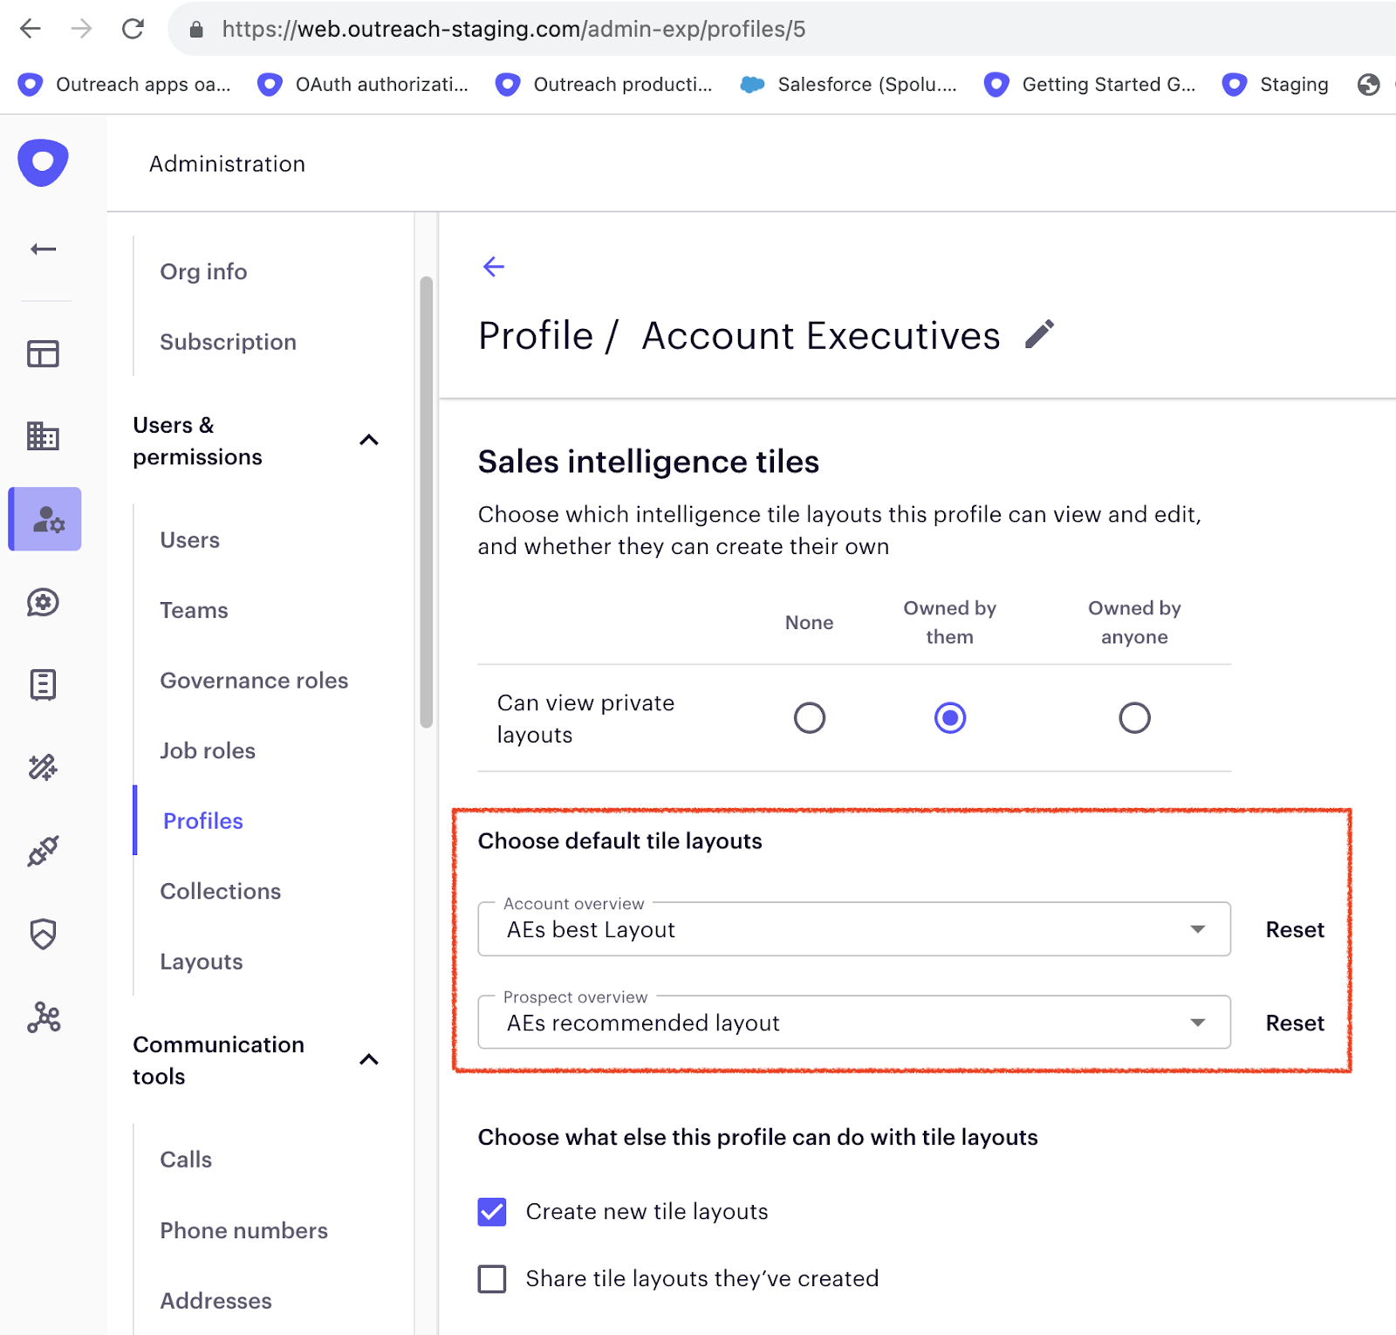
Task: Open the Account overview layout dropdown
Action: pyautogui.click(x=1198, y=929)
